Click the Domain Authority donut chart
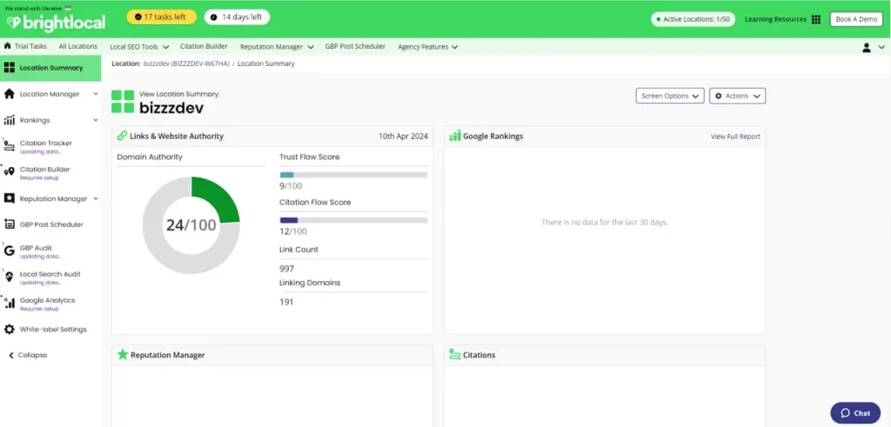This screenshot has width=891, height=427. point(191,225)
